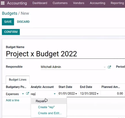The width and height of the screenshot is (125, 118).
Task: Open external link for Expenses budgetary position
Action: (28, 94)
